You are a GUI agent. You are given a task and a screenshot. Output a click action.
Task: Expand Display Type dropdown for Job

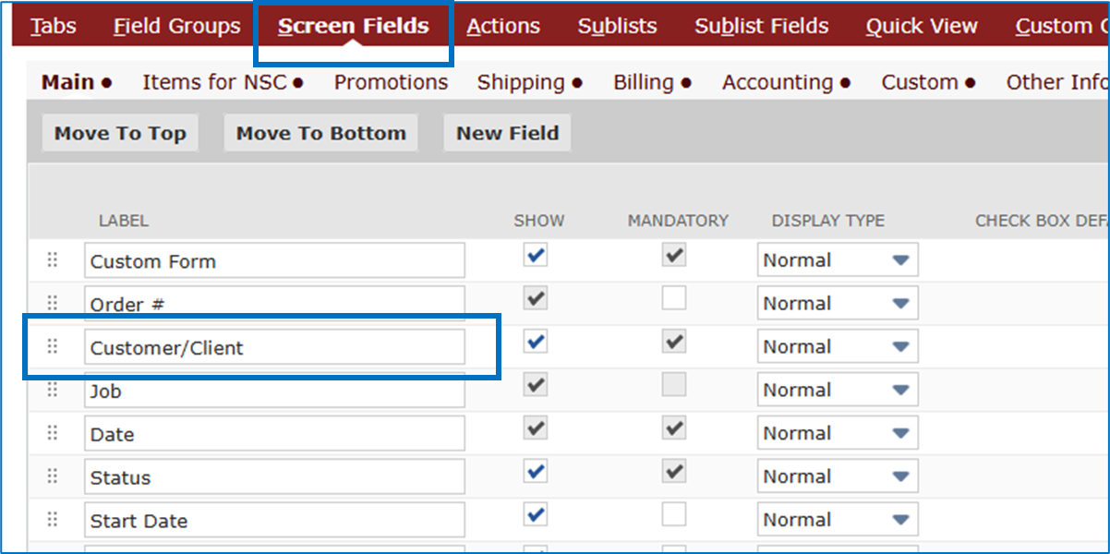(x=837, y=390)
